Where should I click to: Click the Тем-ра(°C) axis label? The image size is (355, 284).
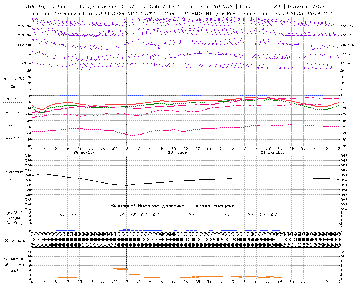13,78
